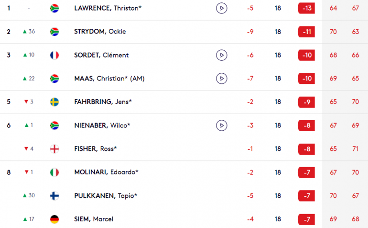
Task: Click the Italian flag beside Molinari
Action: point(54,172)
